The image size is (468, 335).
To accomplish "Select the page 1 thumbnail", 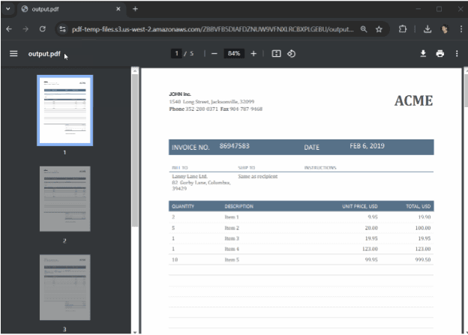I will (64, 110).
